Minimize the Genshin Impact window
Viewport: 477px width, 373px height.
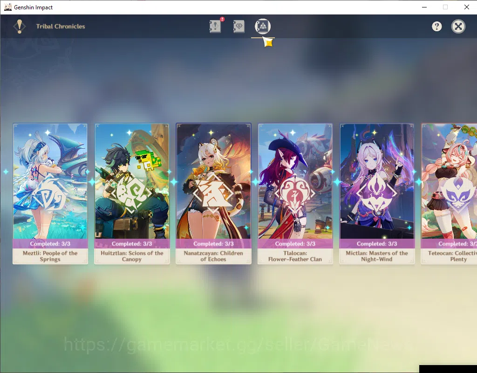click(x=424, y=7)
